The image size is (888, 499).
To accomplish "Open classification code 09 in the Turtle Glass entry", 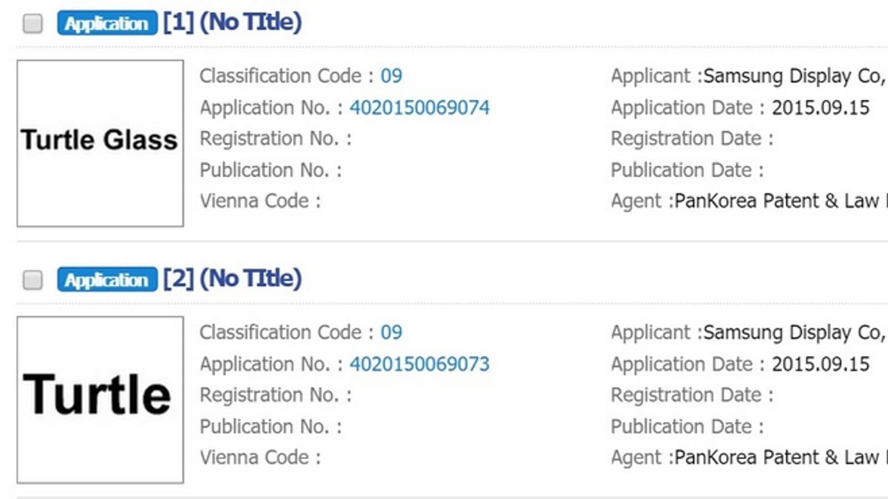I will [x=391, y=76].
